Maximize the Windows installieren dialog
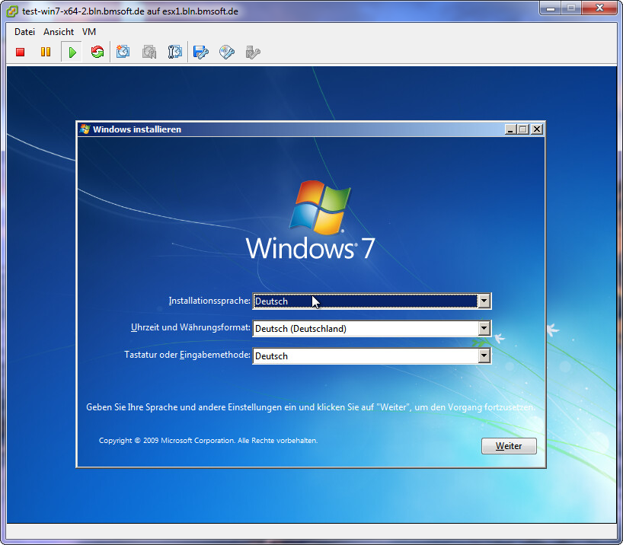The height and width of the screenshot is (545, 623). click(523, 129)
